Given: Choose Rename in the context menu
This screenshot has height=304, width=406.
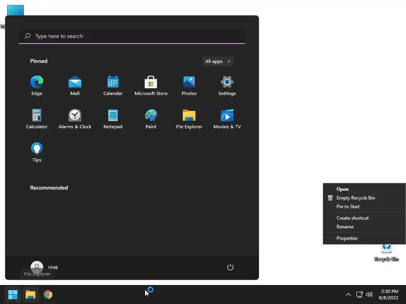Looking at the screenshot, I should click(364, 227).
